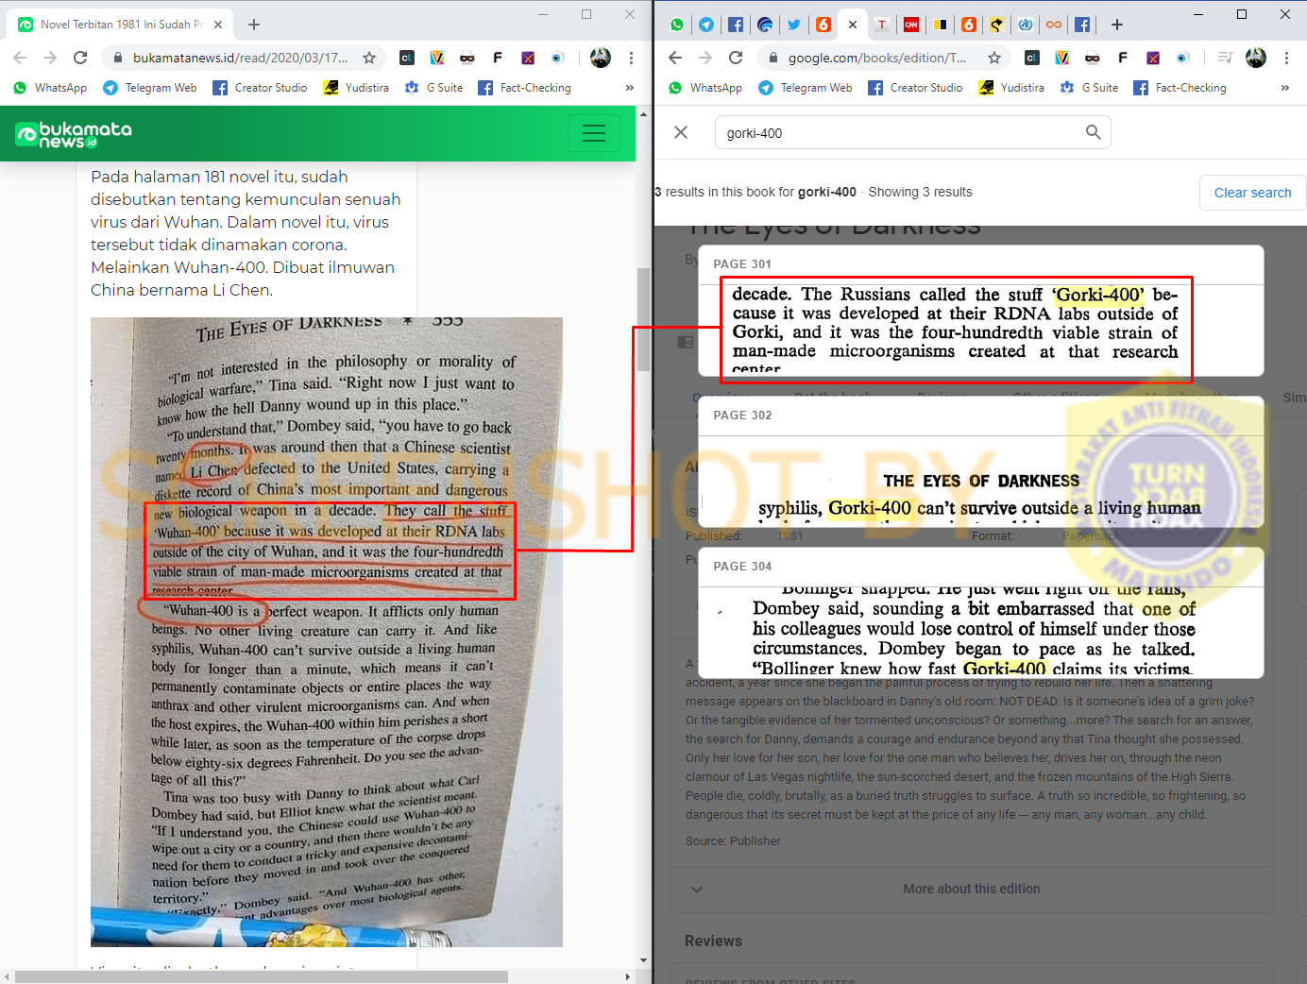The width and height of the screenshot is (1307, 984).
Task: Bookmark Google Books page with star icon
Action: 994,58
